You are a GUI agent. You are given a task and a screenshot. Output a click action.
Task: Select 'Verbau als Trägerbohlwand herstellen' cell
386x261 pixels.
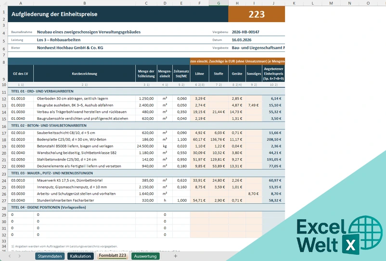(x=84, y=112)
